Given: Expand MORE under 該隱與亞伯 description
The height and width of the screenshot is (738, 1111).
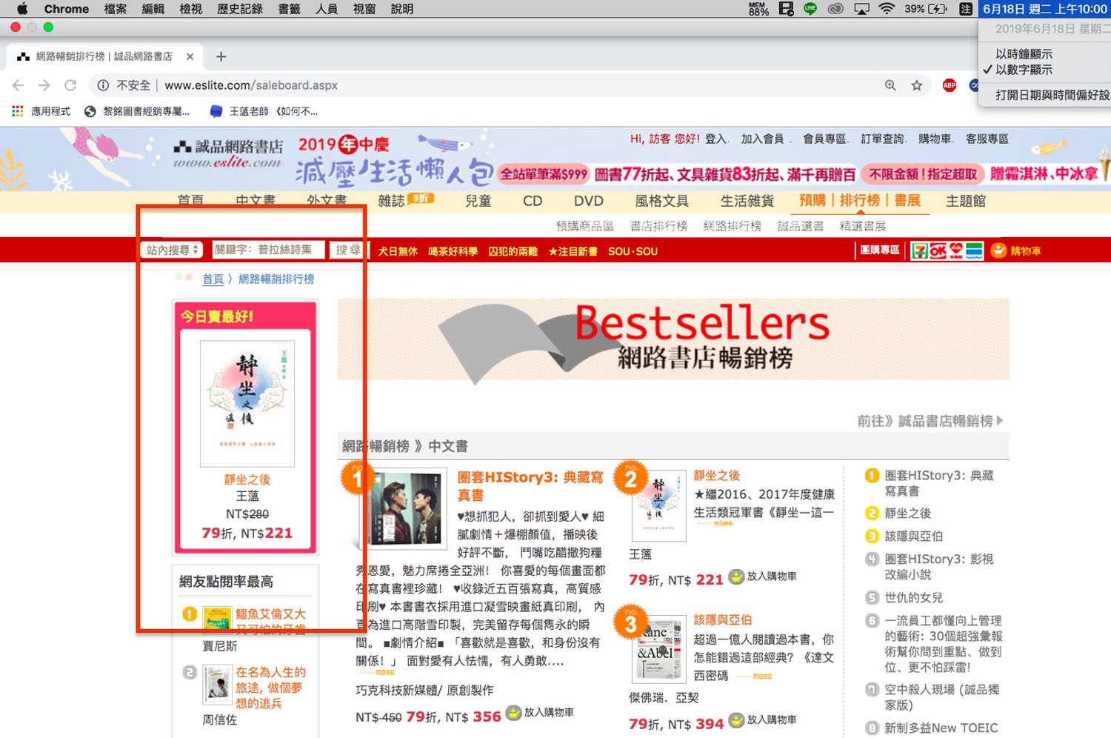Looking at the screenshot, I should 755,676.
